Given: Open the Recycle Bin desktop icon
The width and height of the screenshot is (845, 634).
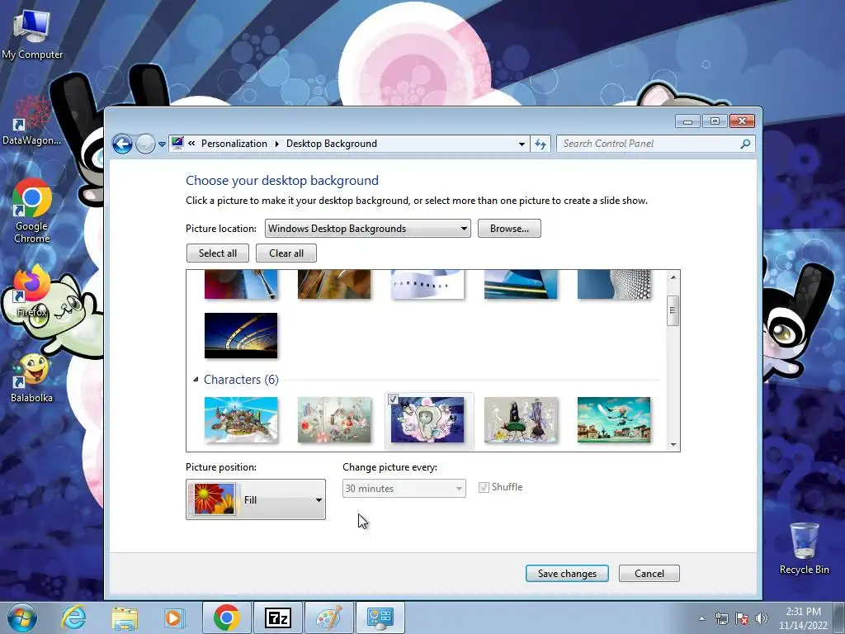Looking at the screenshot, I should (x=804, y=548).
